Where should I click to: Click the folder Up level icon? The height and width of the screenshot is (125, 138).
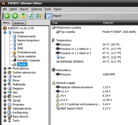[23, 16]
